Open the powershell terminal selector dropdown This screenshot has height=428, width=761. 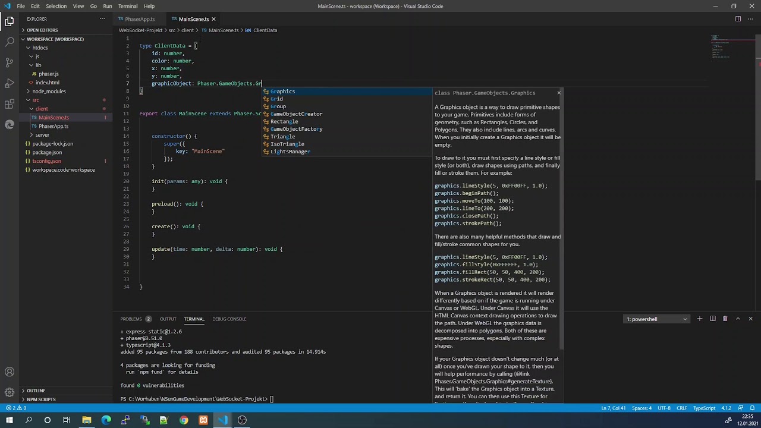pyautogui.click(x=657, y=319)
